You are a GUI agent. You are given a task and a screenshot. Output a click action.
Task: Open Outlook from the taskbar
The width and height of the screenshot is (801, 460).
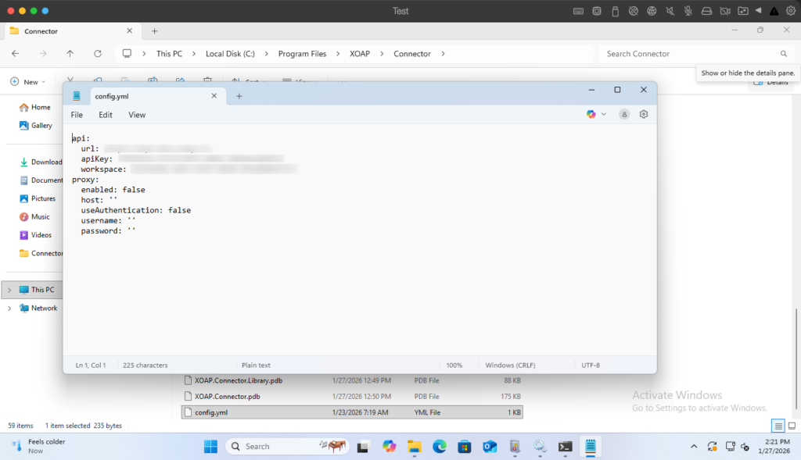point(490,447)
